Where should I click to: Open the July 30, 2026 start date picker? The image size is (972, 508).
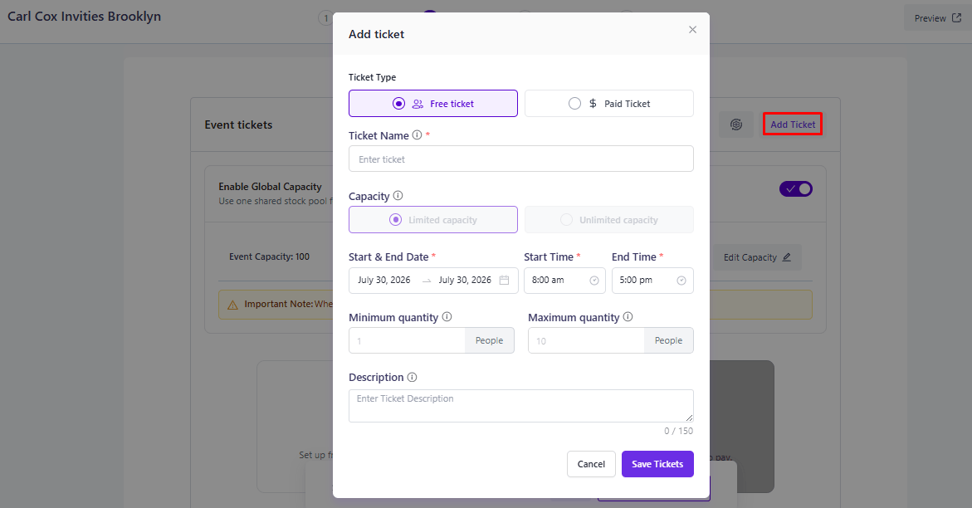point(384,281)
